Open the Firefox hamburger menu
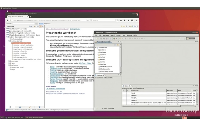 click(136, 20)
